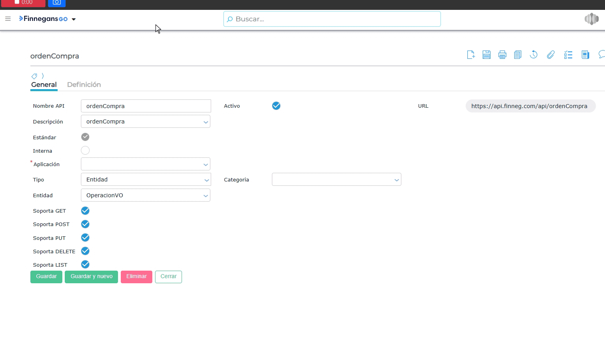Click the pink Eliminar button

click(x=136, y=277)
